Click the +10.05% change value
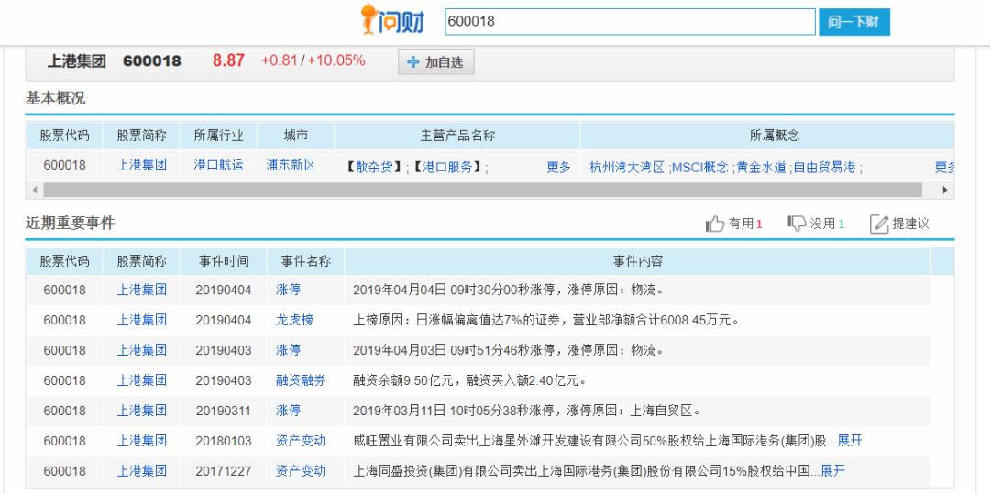 [x=336, y=60]
